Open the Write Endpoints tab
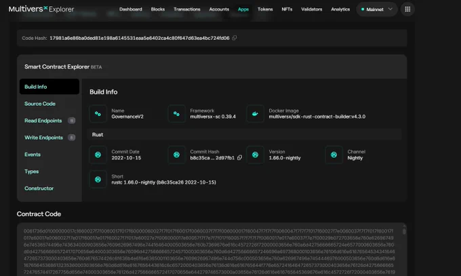The image size is (461, 276). (x=43, y=138)
